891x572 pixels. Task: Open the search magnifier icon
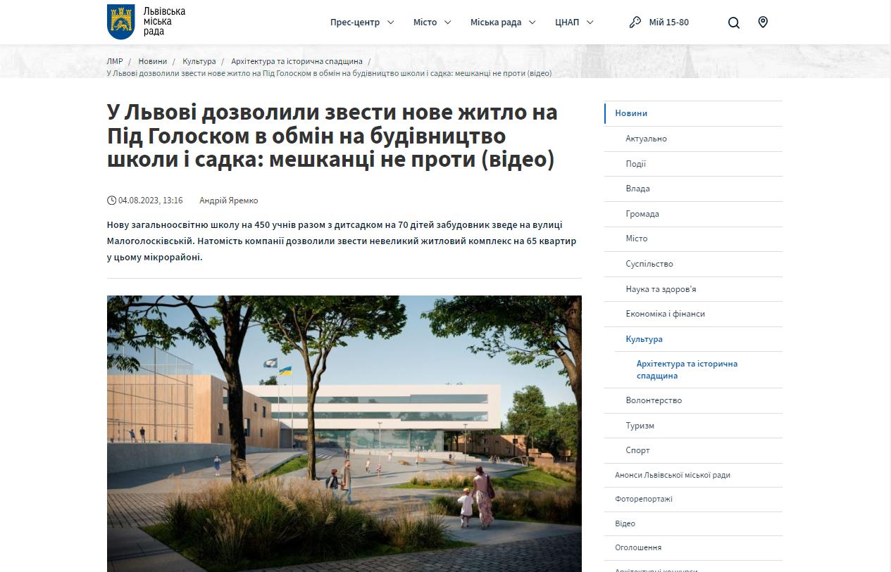tap(733, 23)
